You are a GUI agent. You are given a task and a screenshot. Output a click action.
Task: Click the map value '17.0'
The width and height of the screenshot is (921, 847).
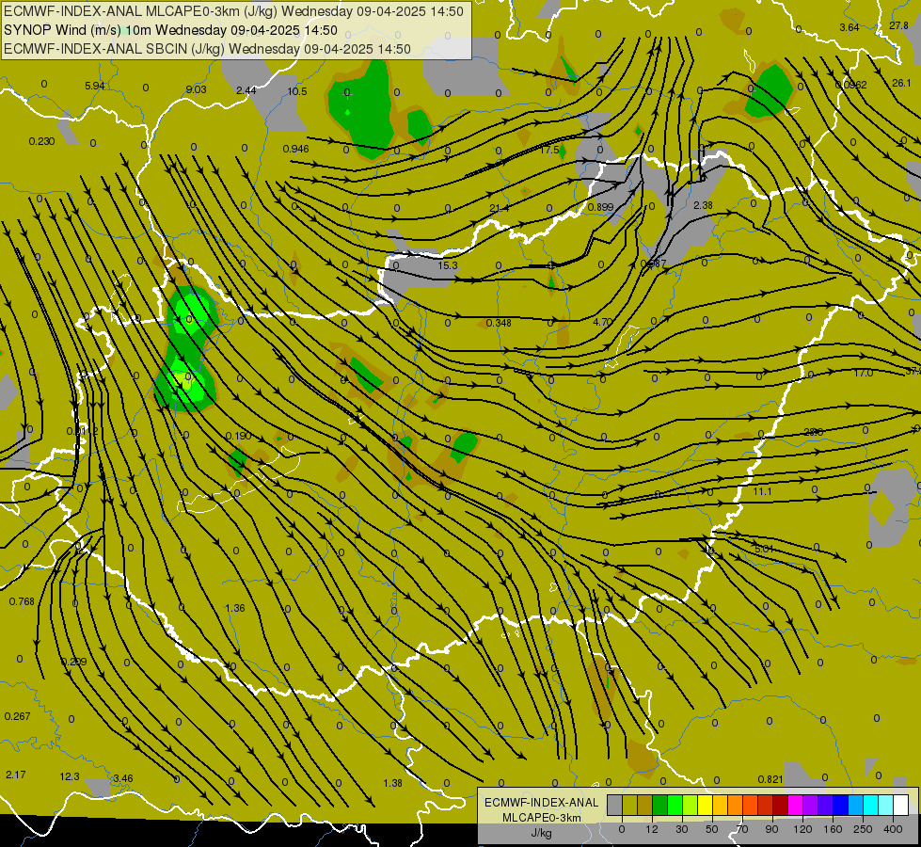(x=863, y=374)
